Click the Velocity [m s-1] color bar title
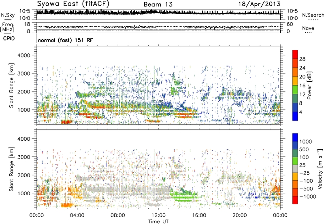The image size is (324, 224). (320, 169)
